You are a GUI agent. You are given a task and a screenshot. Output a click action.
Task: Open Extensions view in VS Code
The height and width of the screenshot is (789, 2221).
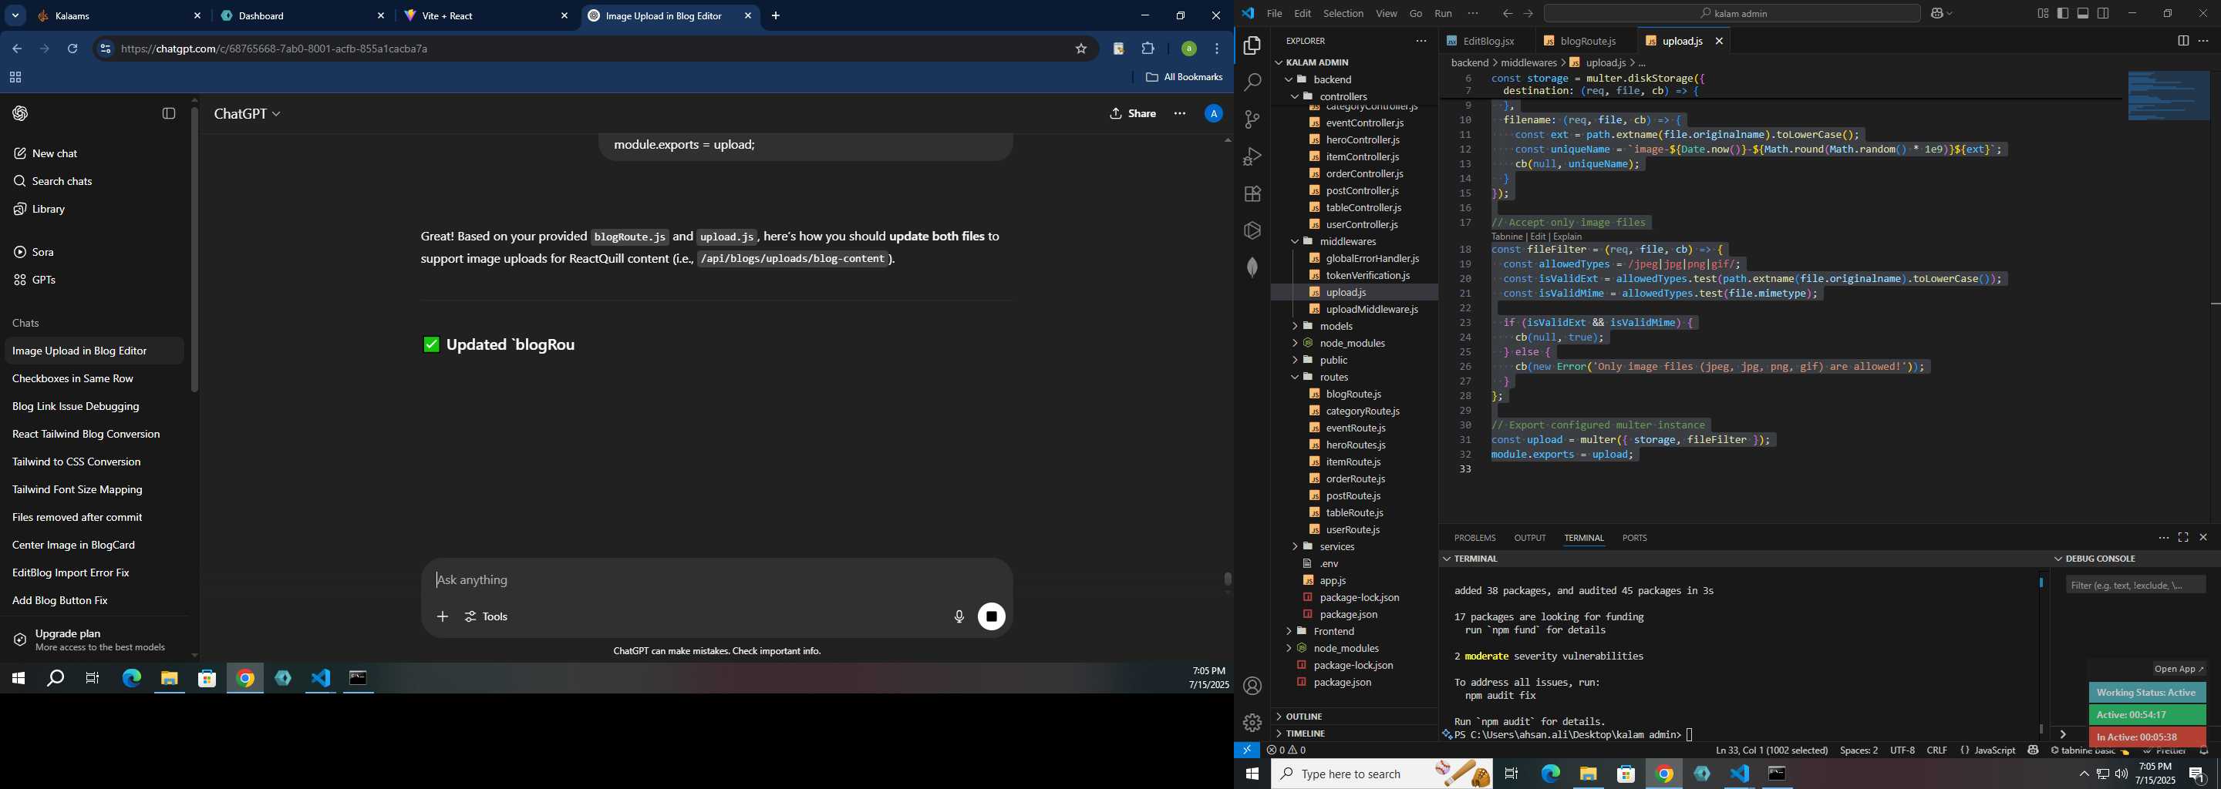click(1252, 194)
